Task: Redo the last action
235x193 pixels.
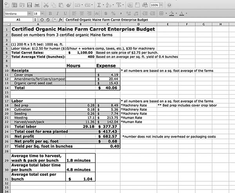Action: click(87, 5)
